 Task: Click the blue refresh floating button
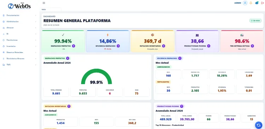click(258, 125)
